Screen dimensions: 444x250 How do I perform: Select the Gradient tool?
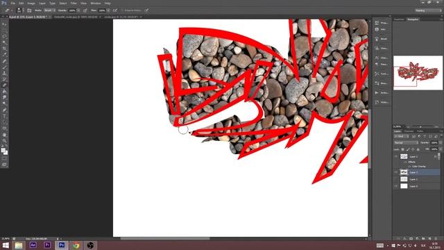coord(4,92)
